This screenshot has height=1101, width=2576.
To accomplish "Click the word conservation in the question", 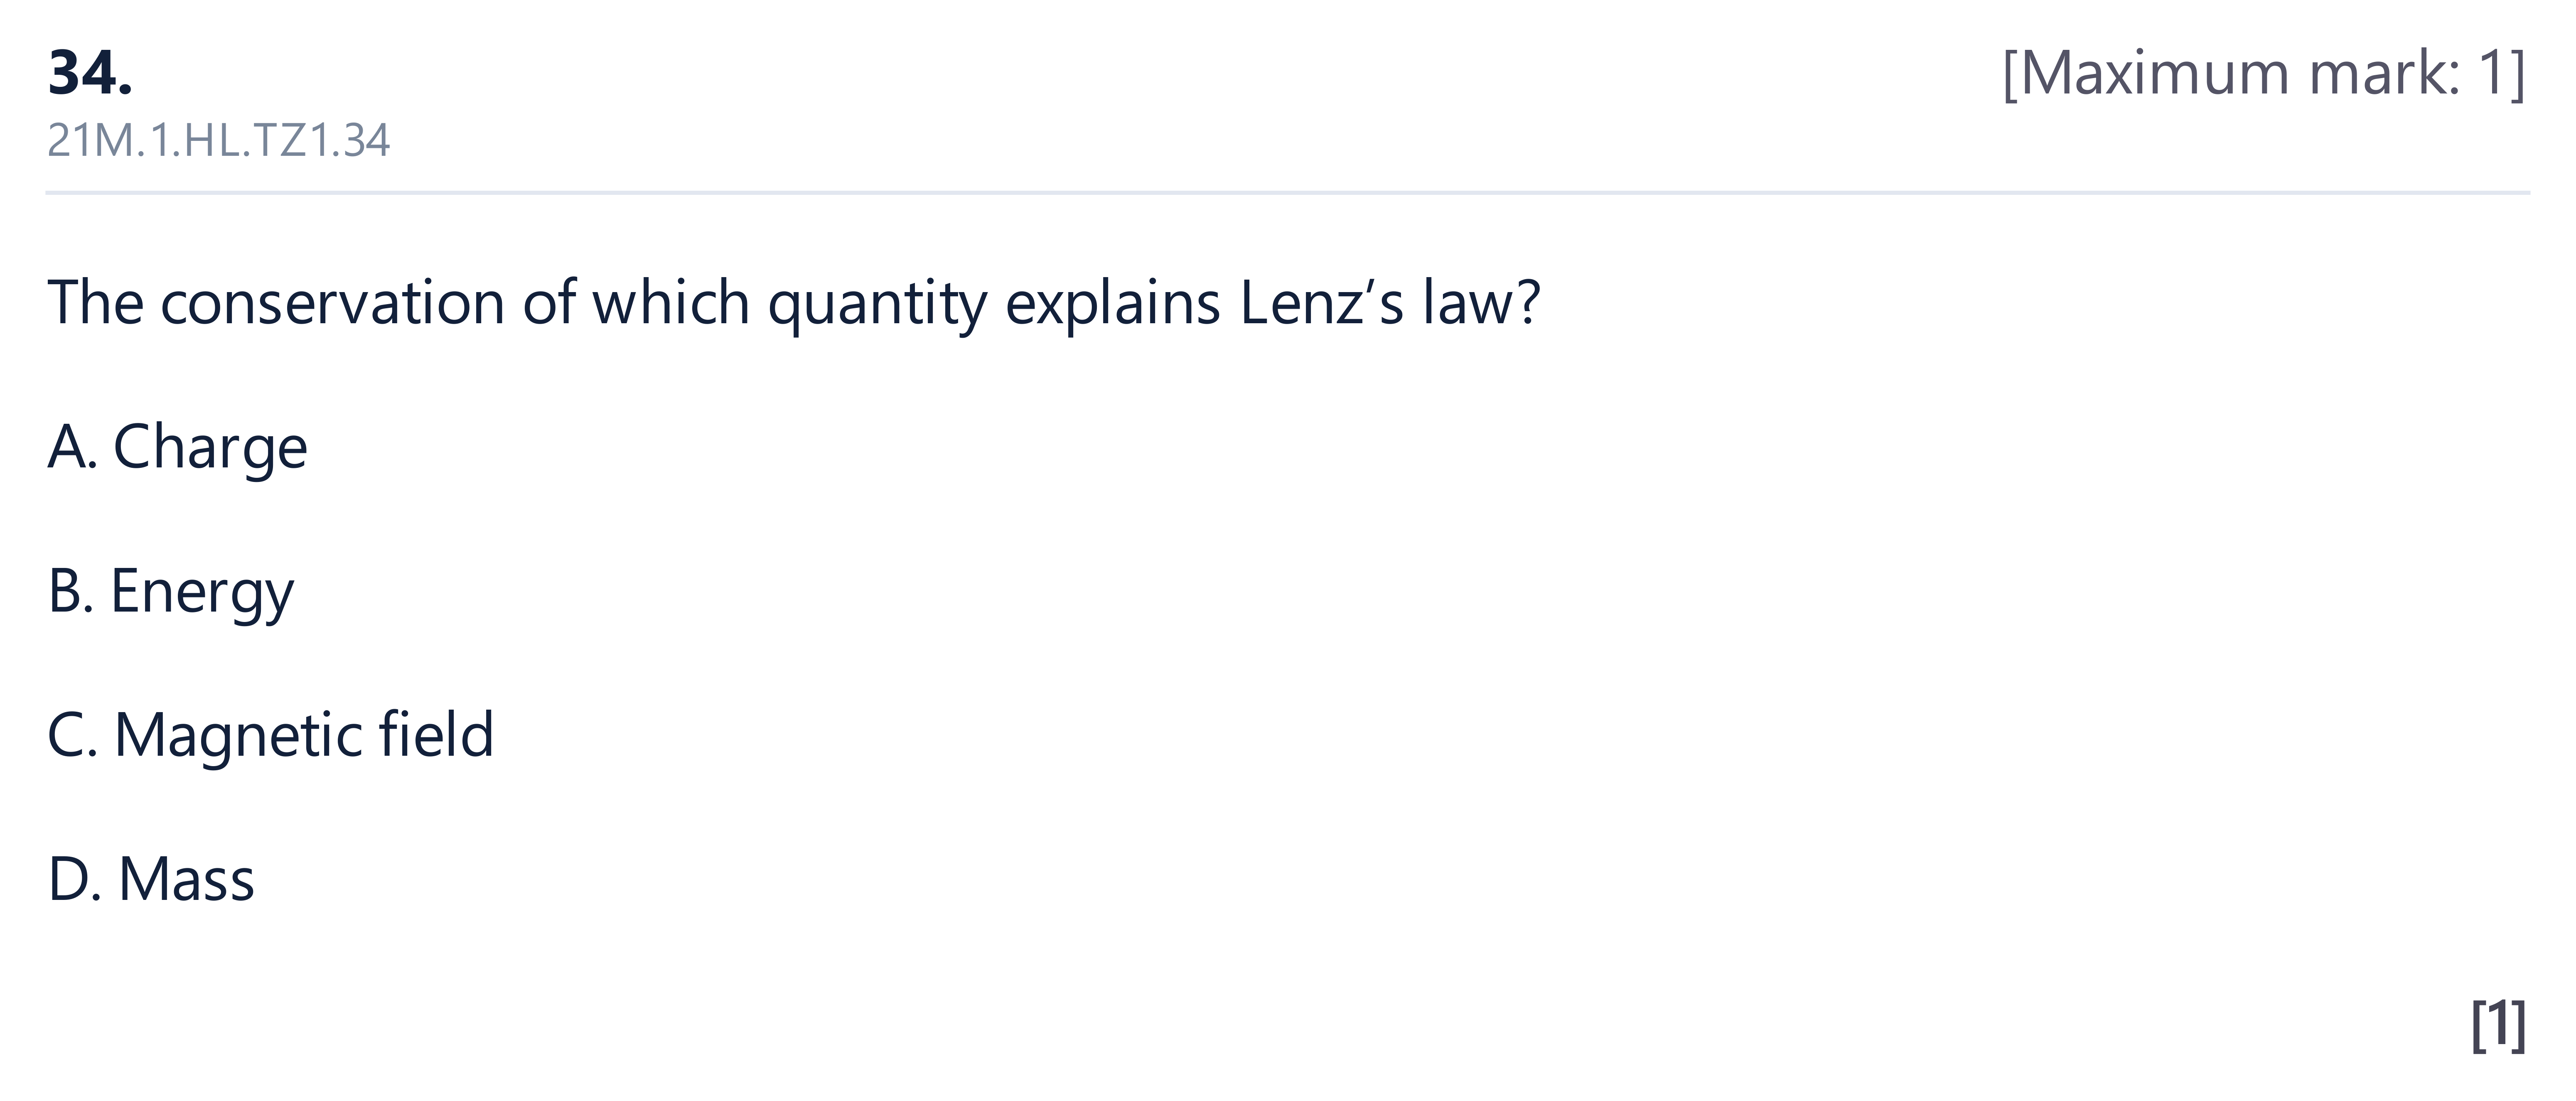I will pos(332,303).
